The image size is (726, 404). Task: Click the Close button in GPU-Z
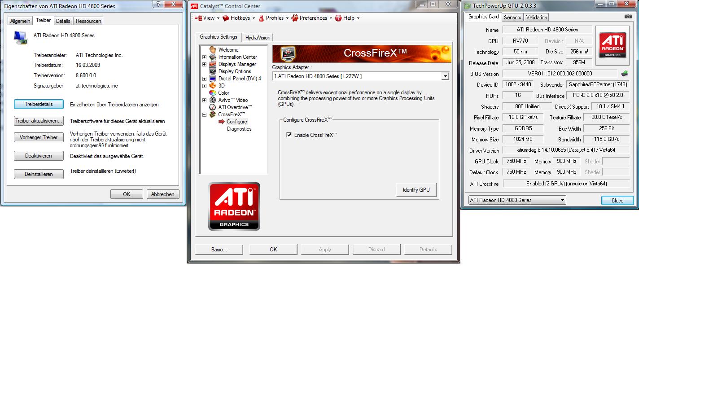617,201
